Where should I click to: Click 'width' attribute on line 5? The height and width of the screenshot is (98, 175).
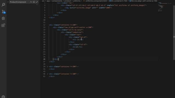101,8
